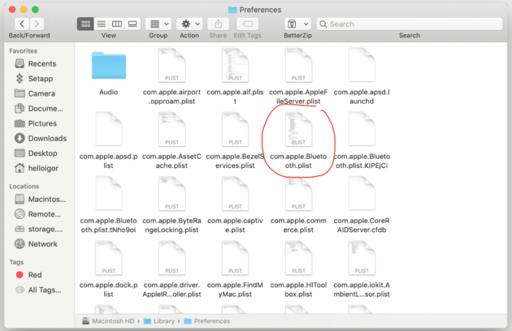Open Setapp in the sidebar
Image resolution: width=512 pixels, height=331 pixels.
(41, 79)
